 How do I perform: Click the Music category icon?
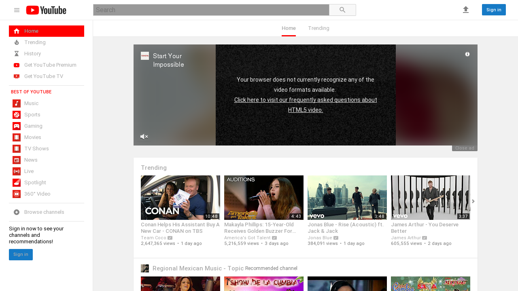point(17,103)
